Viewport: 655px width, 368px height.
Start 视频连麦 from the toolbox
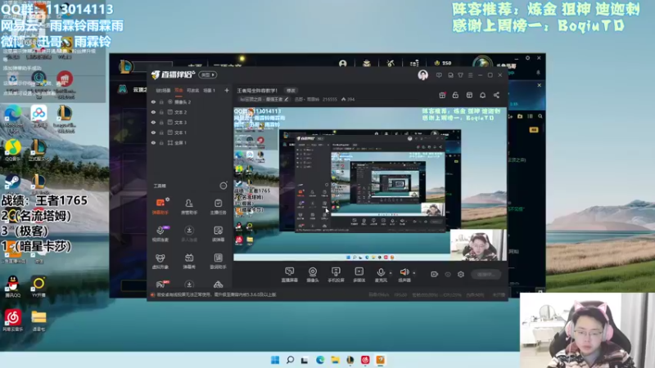(160, 234)
